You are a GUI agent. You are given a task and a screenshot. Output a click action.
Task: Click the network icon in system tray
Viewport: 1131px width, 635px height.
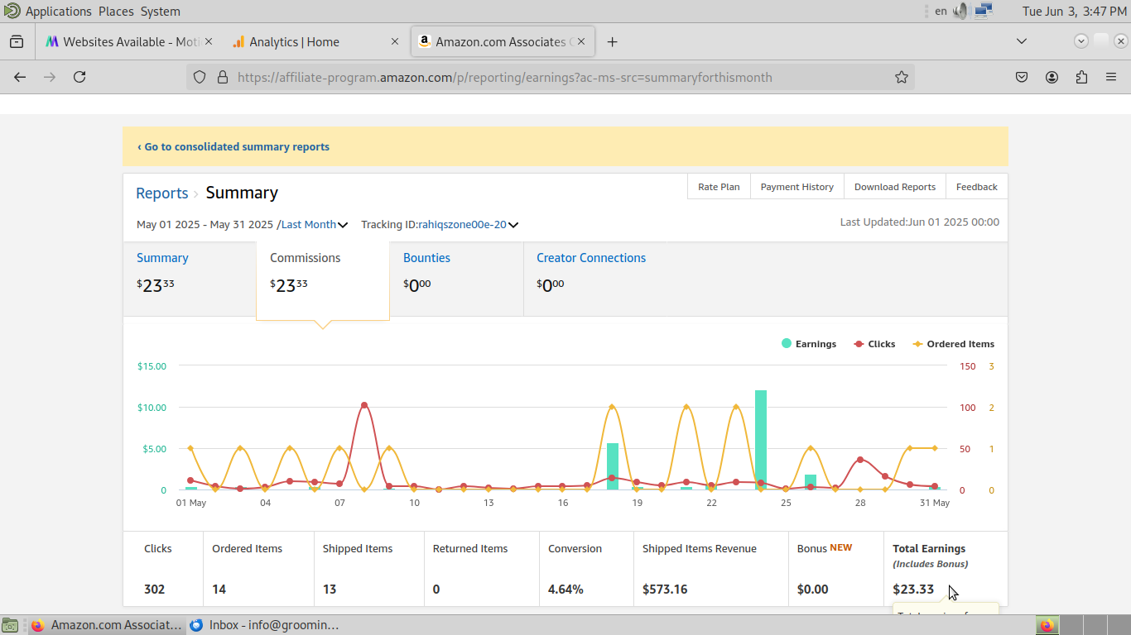(x=983, y=11)
